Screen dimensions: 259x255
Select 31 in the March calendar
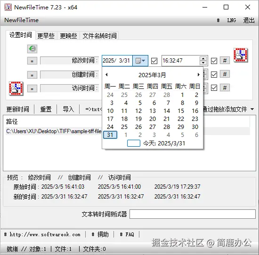[x=110, y=135]
